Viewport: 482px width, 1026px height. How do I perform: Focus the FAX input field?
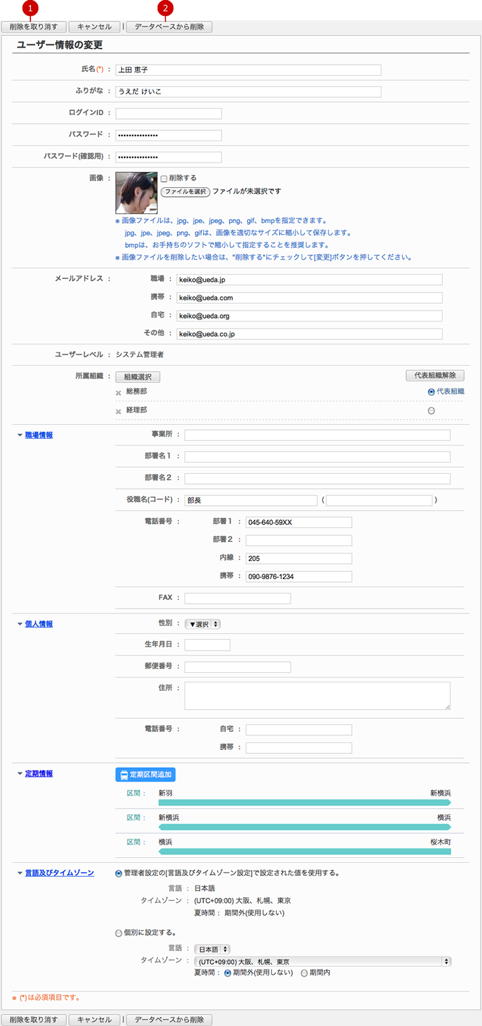[x=238, y=598]
